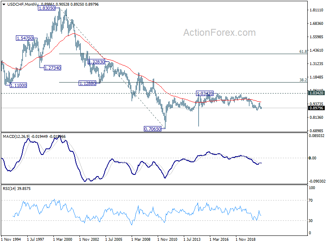326x244 pixels.
Task: Select the black 1.03420 axis price tag
Action: point(316,93)
